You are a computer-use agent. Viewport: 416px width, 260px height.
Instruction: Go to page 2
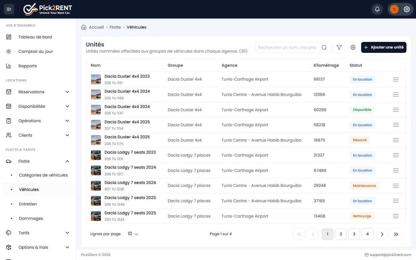pyautogui.click(x=341, y=234)
